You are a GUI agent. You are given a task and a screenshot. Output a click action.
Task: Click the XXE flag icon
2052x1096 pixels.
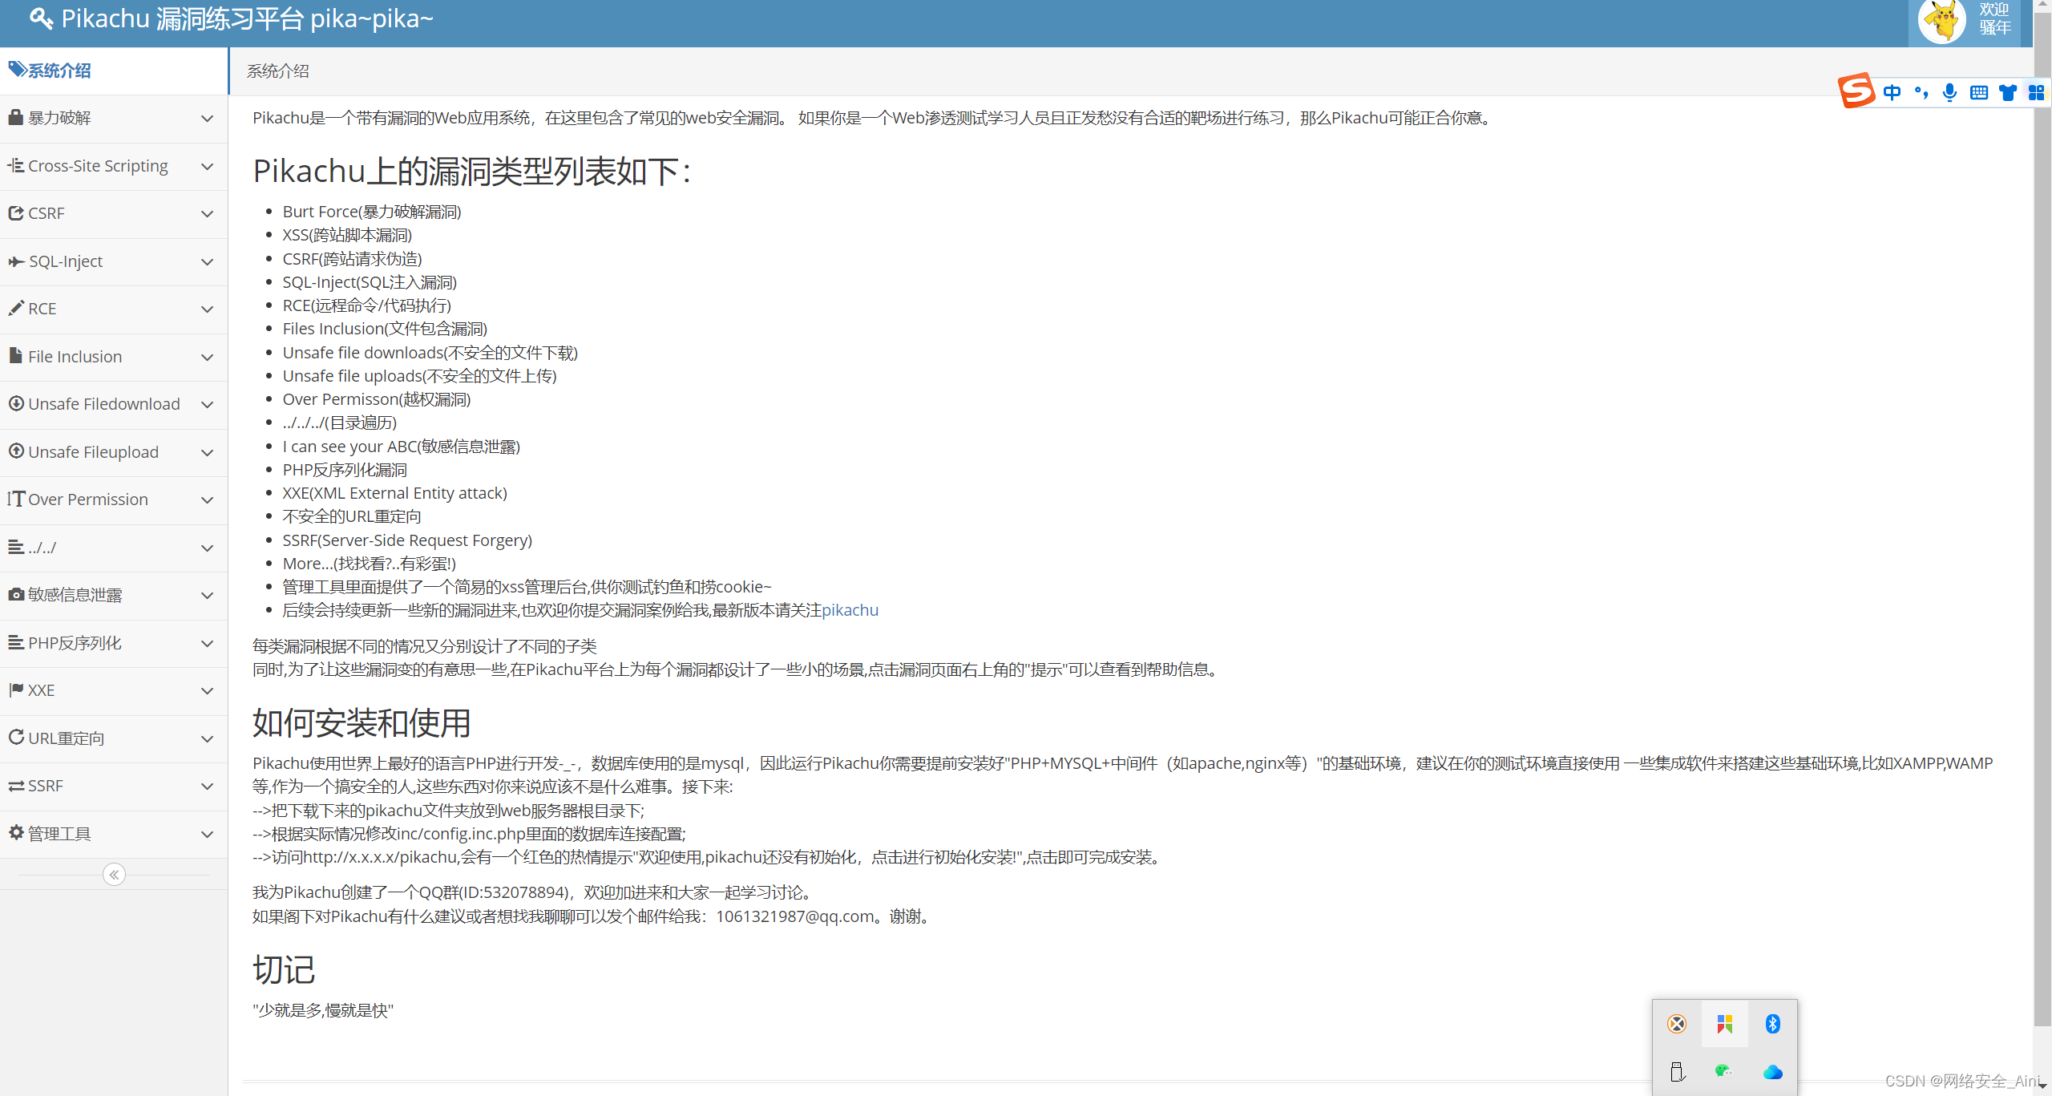pos(15,690)
